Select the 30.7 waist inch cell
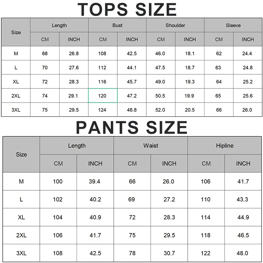Viewport: 263px width, 263px height. [169, 253]
